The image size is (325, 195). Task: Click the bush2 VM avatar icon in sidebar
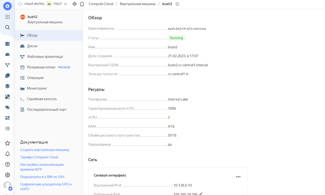pos(23,17)
